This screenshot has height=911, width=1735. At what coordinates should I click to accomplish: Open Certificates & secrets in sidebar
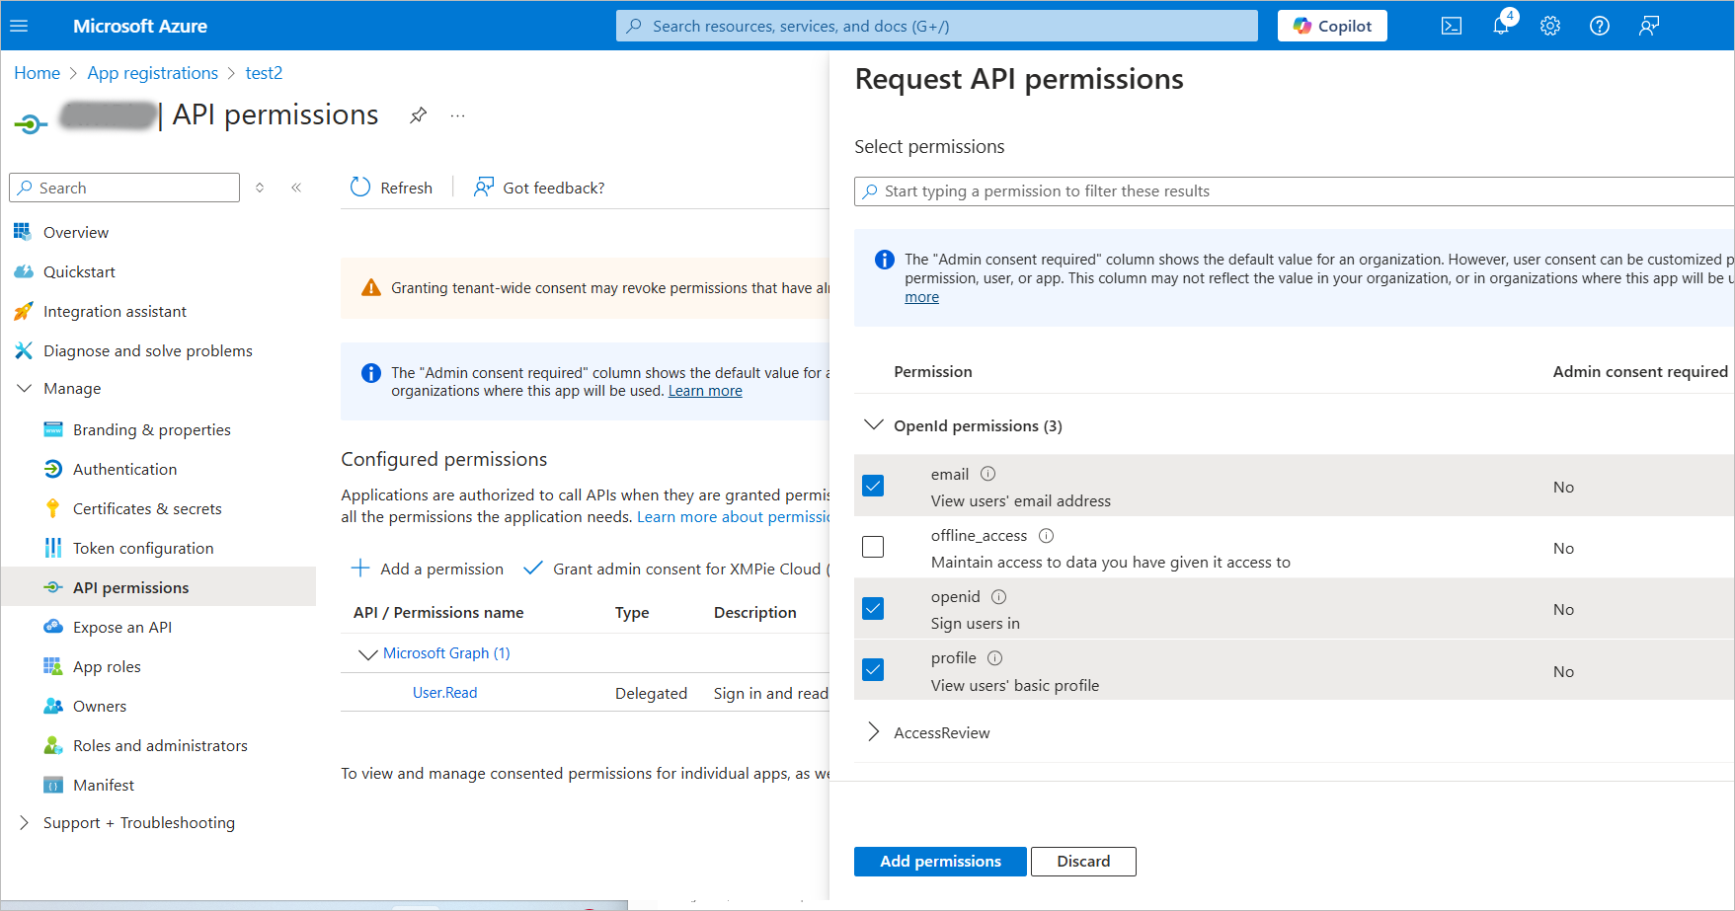pos(147,508)
